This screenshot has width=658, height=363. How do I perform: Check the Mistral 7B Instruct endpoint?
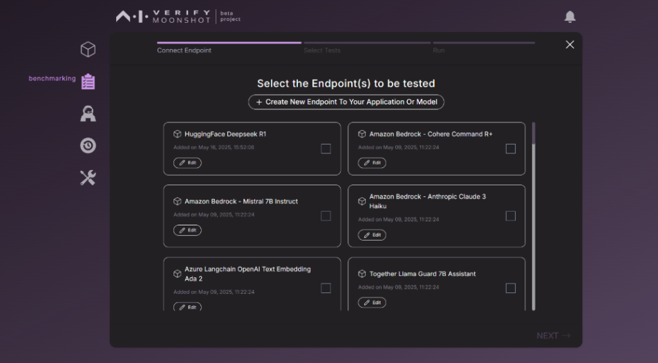pos(326,216)
